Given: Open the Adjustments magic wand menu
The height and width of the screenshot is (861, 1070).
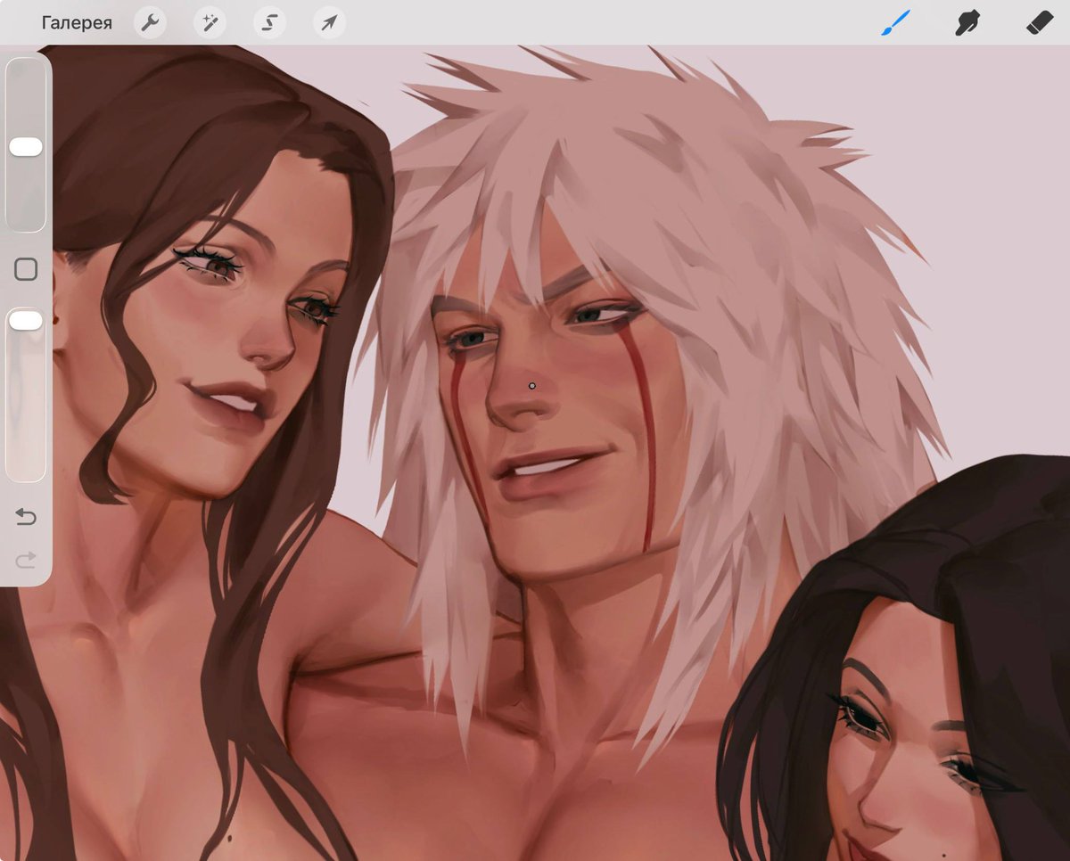Looking at the screenshot, I should coord(210,23).
